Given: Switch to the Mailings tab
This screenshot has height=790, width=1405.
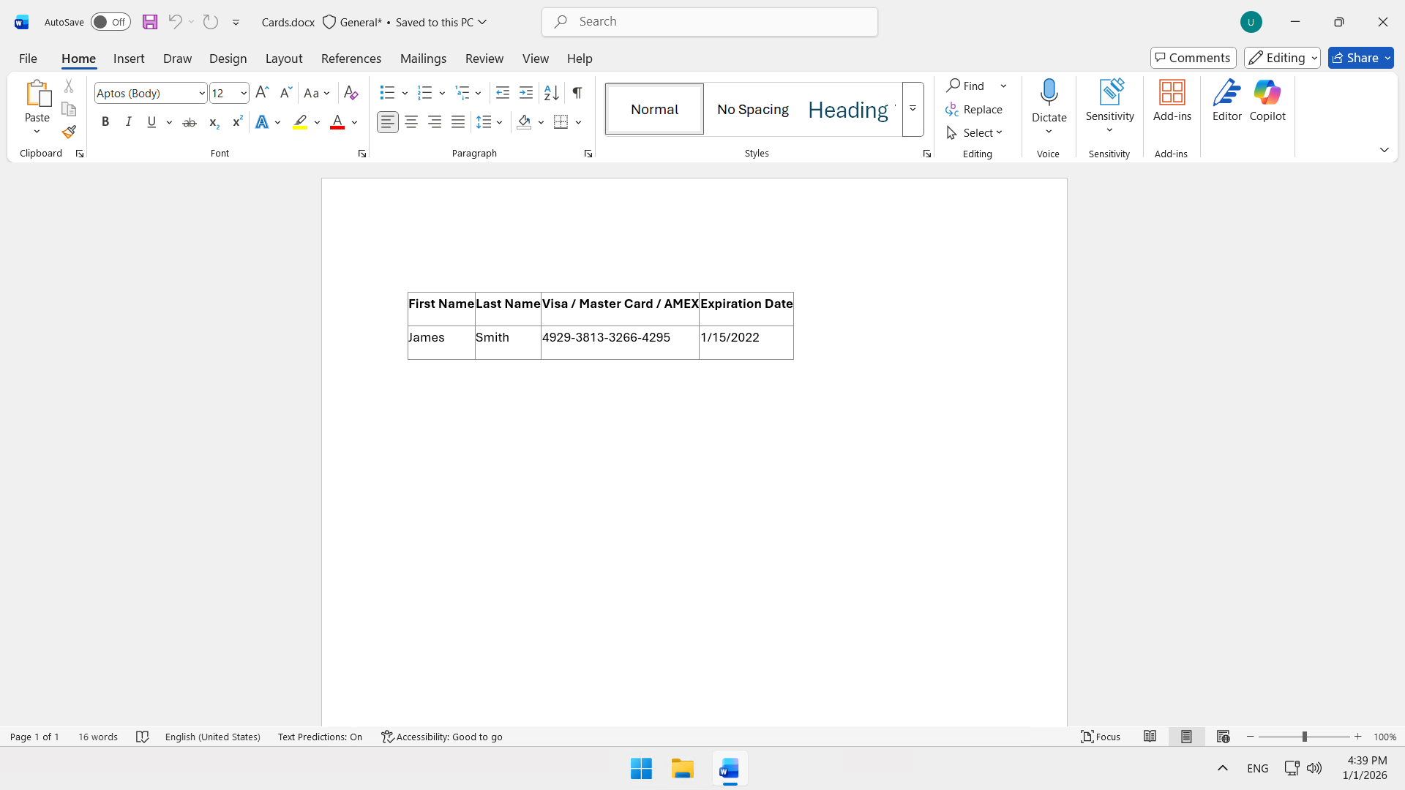Looking at the screenshot, I should pos(423,59).
